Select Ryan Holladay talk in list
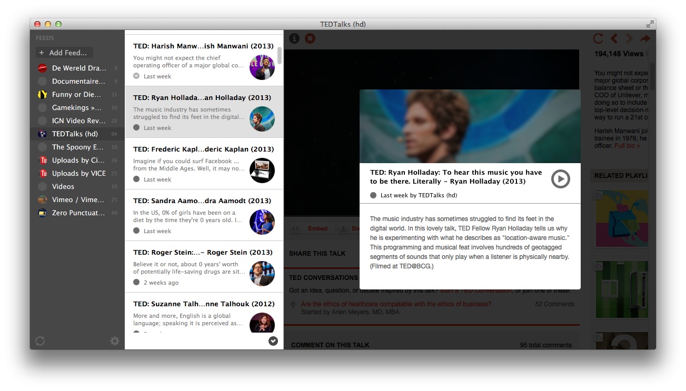The height and width of the screenshot is (391, 686). [x=204, y=112]
